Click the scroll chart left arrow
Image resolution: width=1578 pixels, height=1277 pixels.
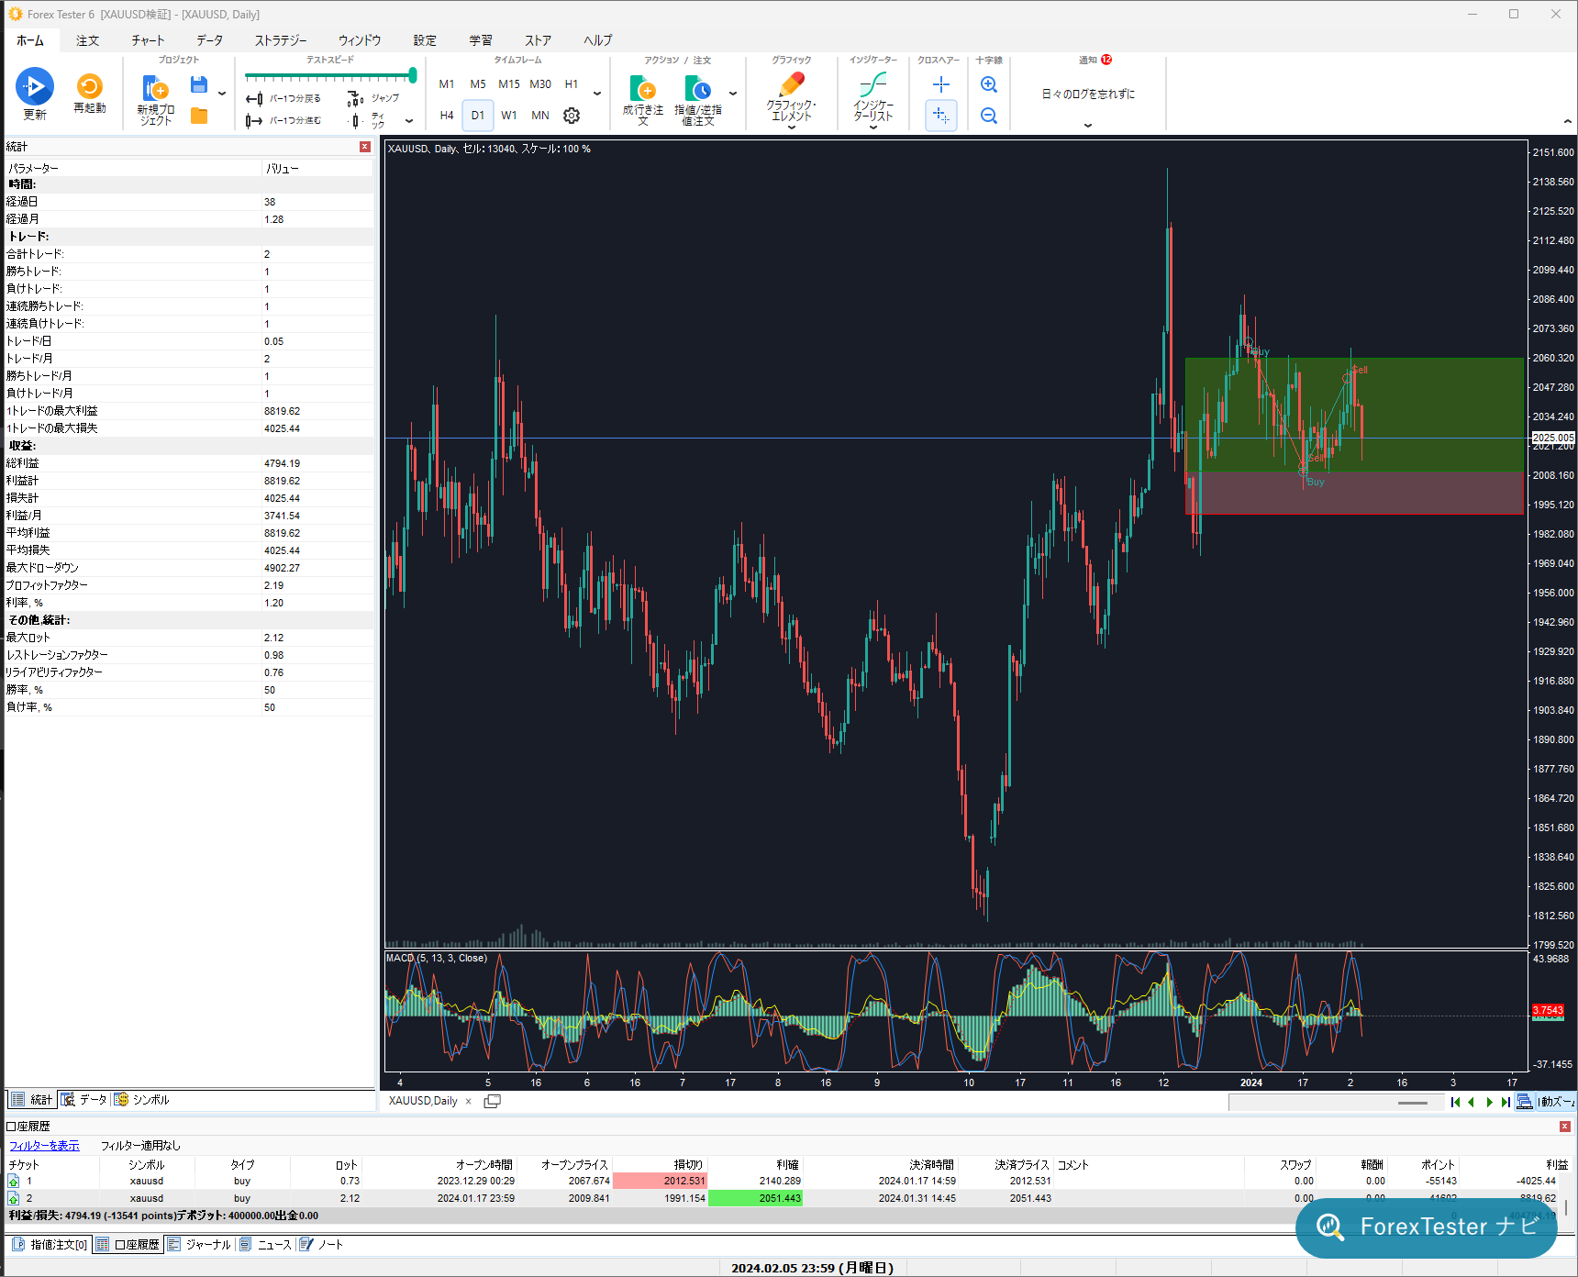tap(1472, 1102)
